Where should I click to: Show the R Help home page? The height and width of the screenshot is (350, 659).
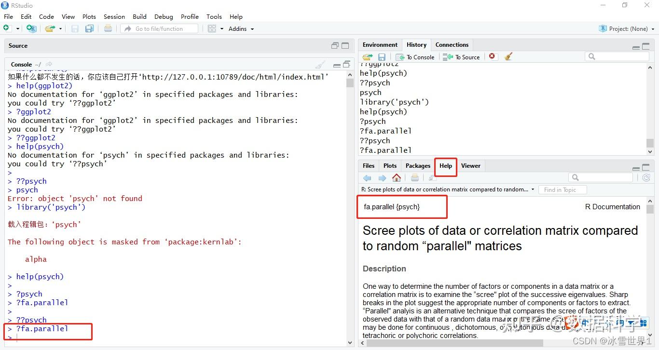pyautogui.click(x=397, y=178)
